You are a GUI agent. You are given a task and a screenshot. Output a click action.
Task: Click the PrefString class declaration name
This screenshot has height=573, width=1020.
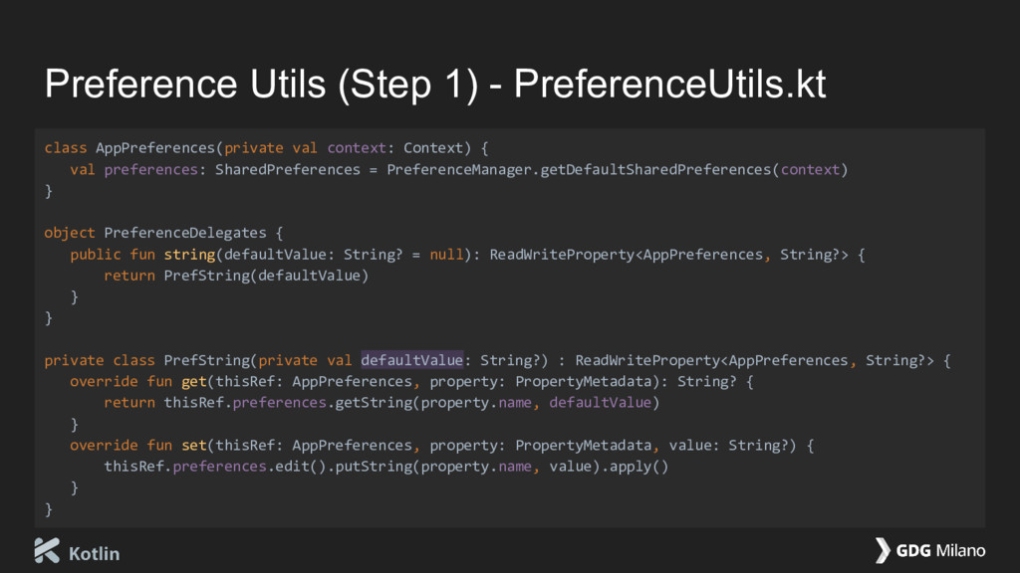click(x=207, y=360)
